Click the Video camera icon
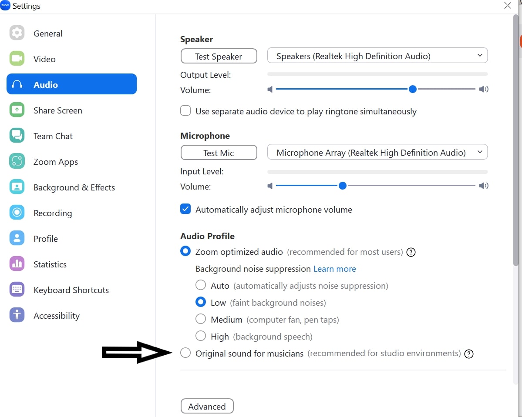The width and height of the screenshot is (522, 417). [x=17, y=59]
